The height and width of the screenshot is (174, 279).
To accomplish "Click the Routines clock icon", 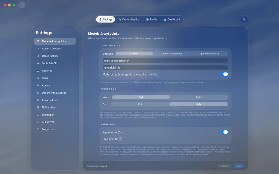I will (x=38, y=71).
